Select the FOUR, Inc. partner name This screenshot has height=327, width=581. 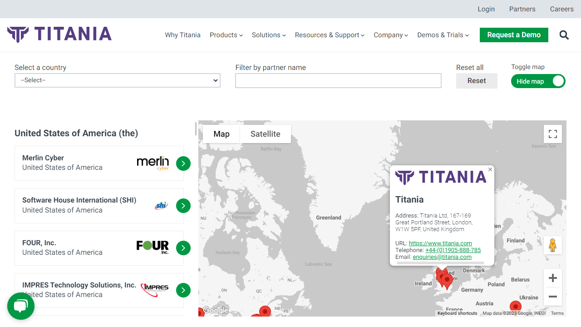[39, 243]
